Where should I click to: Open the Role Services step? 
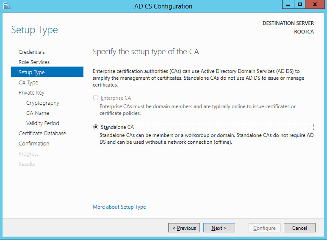pyautogui.click(x=34, y=62)
